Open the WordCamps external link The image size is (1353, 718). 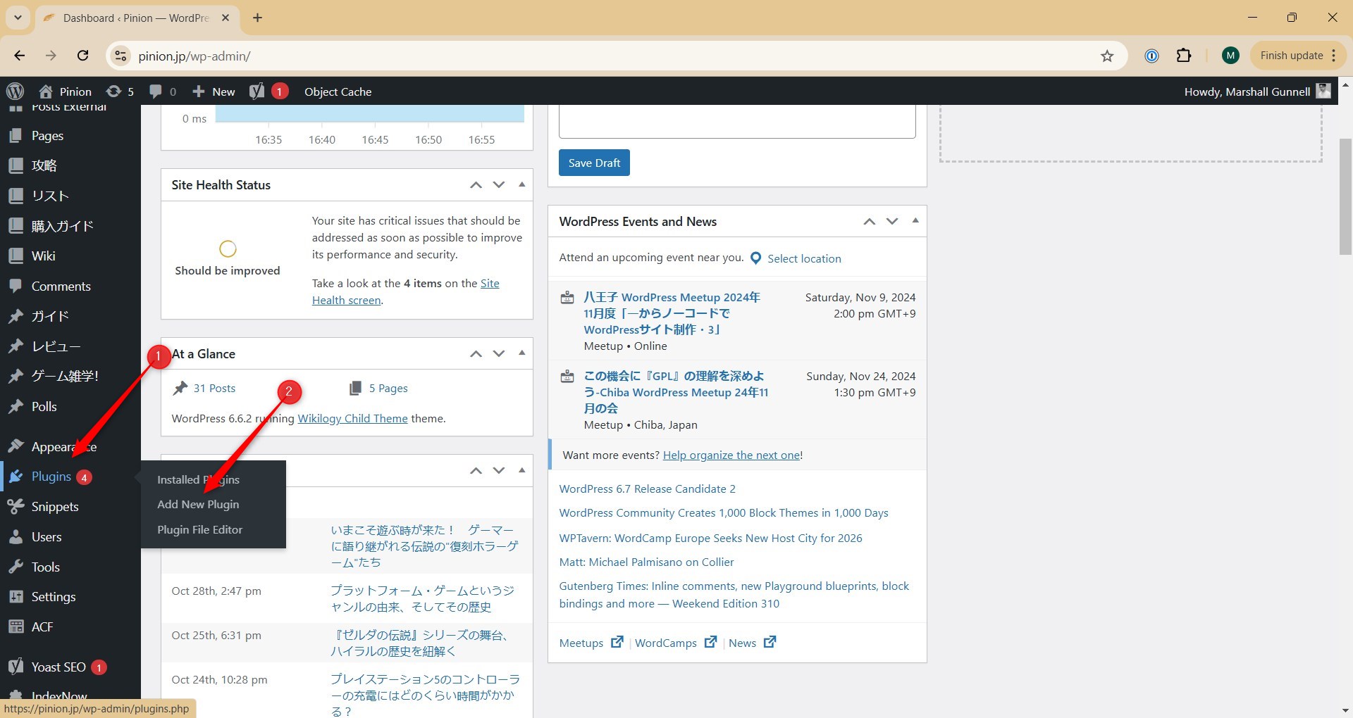pos(675,643)
